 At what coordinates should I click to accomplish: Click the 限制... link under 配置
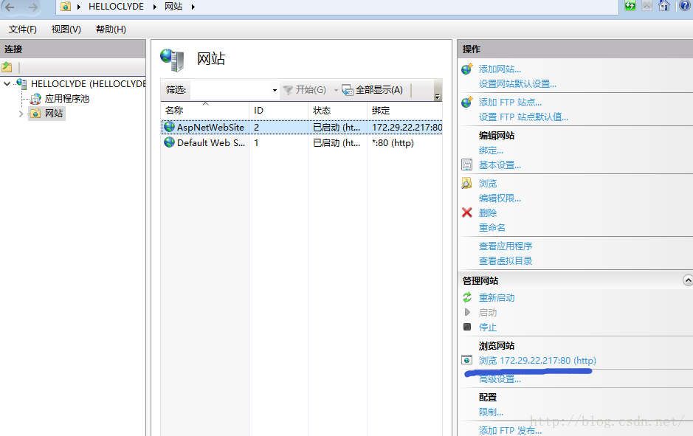coord(491,412)
